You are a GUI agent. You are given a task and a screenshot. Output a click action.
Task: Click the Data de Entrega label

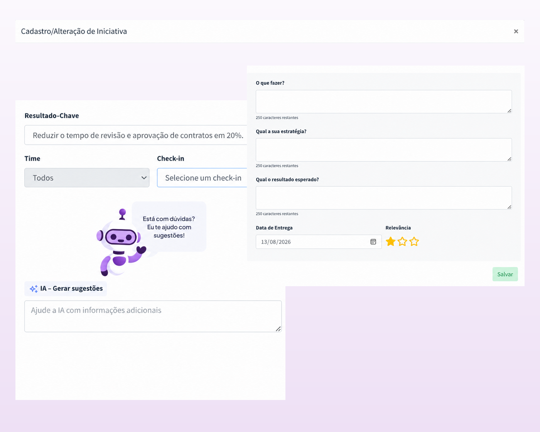point(274,228)
